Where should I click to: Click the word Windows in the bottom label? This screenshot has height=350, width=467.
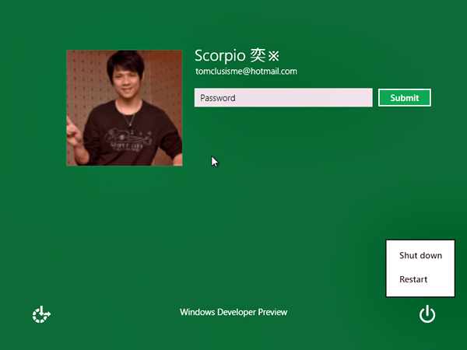pos(198,312)
